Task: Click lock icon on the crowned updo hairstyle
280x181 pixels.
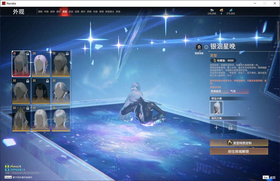Action: click(67, 54)
